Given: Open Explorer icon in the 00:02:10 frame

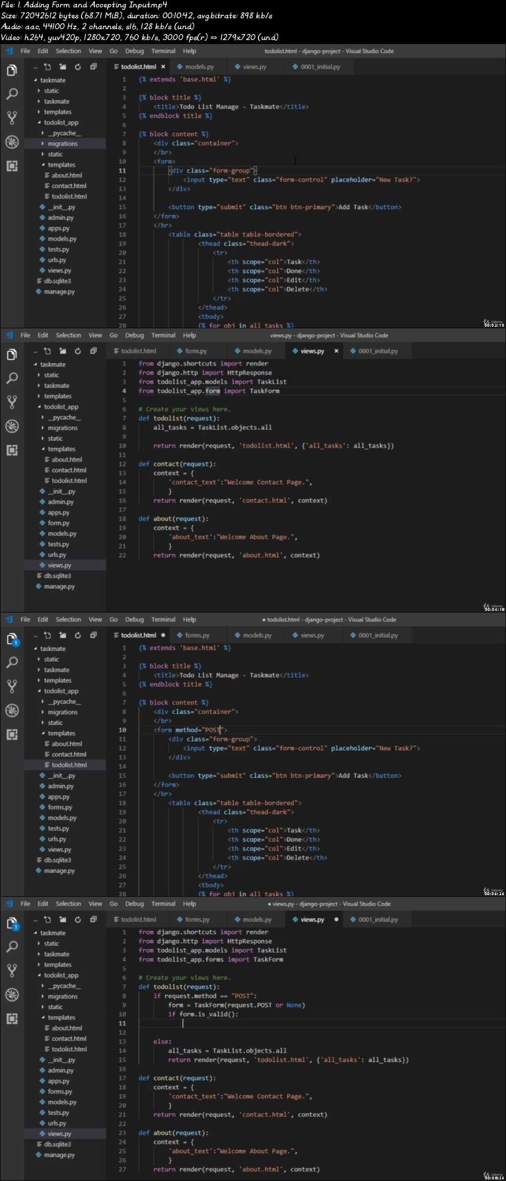Looking at the screenshot, I should click(x=12, y=70).
